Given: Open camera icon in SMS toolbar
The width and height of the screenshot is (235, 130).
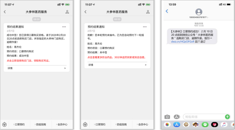Looking at the screenshot, I should point(167,117).
